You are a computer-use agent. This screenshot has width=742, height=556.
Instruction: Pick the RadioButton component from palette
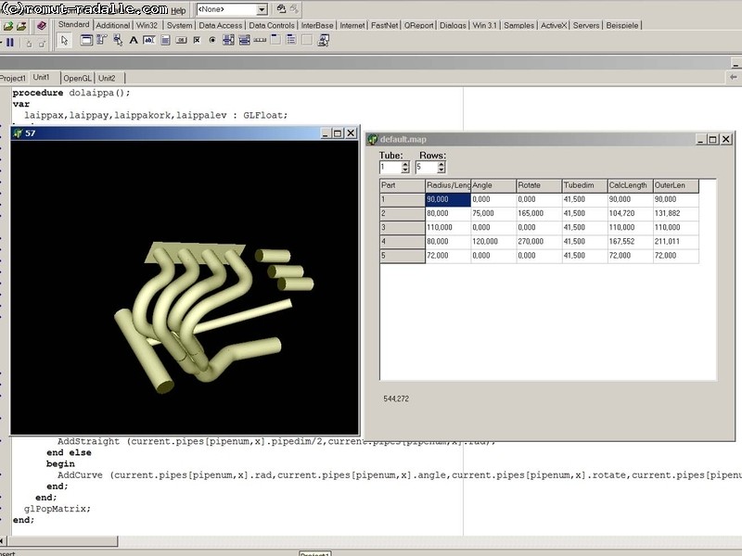pyautogui.click(x=212, y=41)
